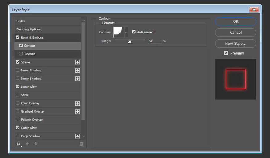Toggle the Anti-aliased checkbox
Image resolution: width=270 pixels, height=158 pixels.
tap(134, 32)
